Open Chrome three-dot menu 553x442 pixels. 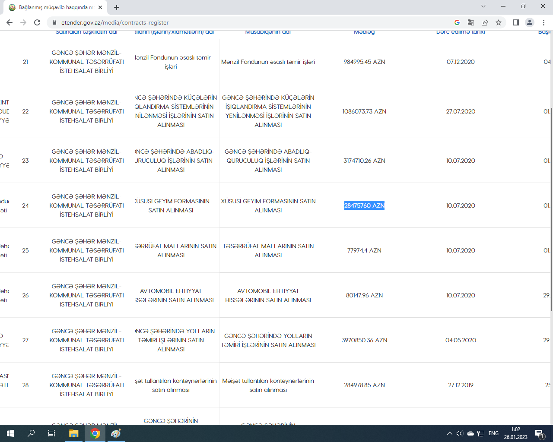coord(543,22)
